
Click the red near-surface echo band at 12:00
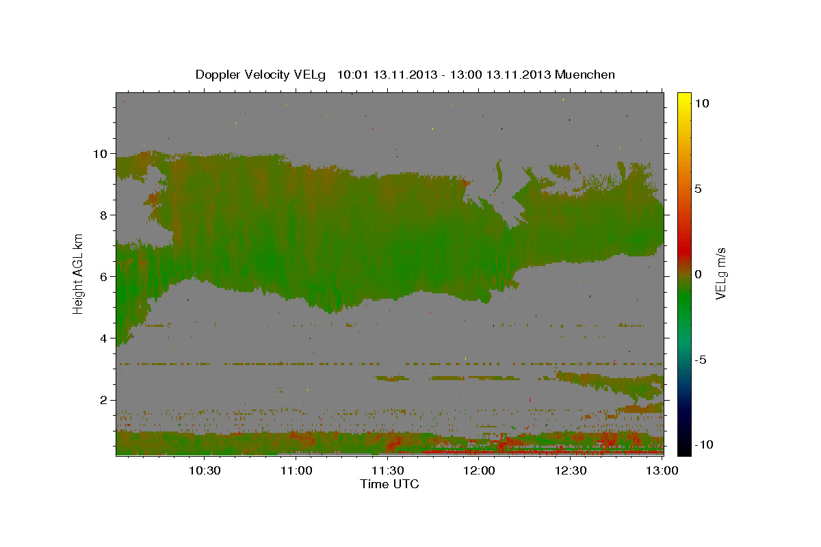[480, 451]
